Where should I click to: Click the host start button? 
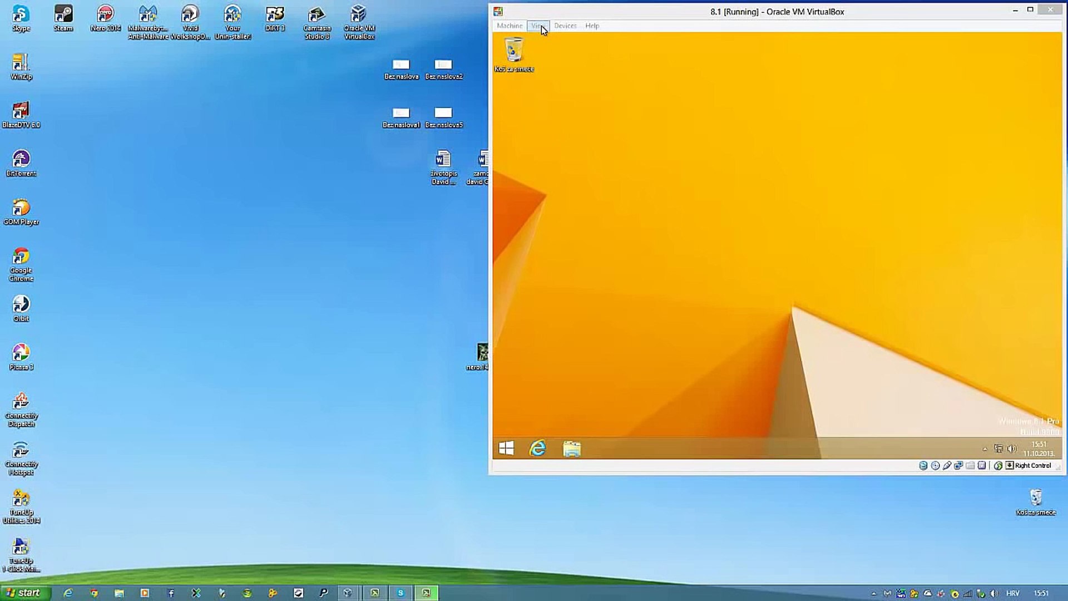coord(25,593)
